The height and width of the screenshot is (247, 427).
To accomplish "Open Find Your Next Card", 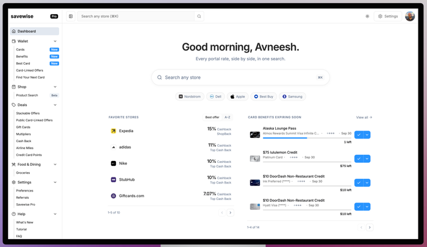I will tap(30, 77).
